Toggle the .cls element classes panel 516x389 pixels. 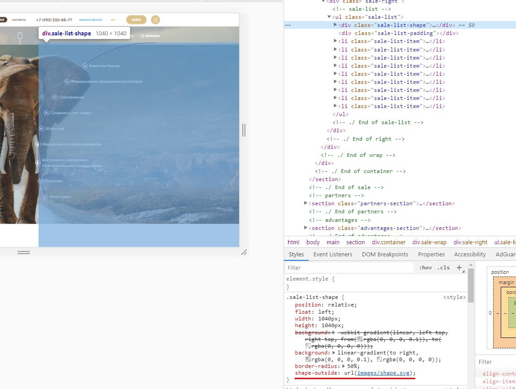click(443, 268)
